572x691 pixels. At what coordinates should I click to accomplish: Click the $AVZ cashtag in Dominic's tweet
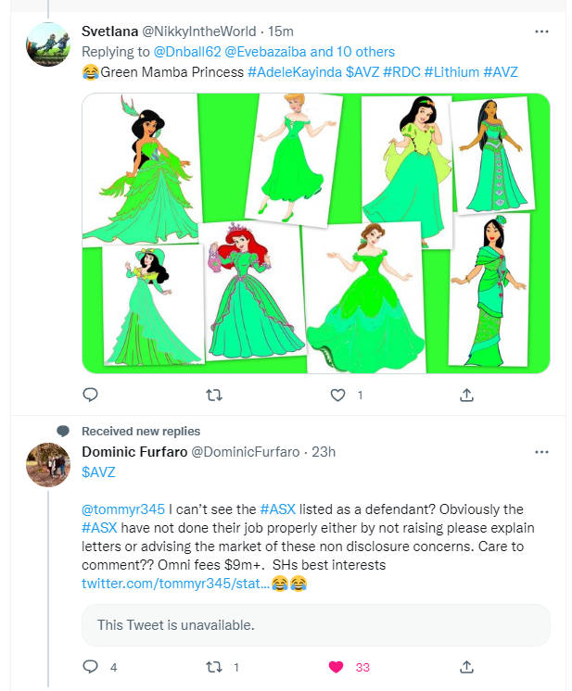pyautogui.click(x=98, y=472)
